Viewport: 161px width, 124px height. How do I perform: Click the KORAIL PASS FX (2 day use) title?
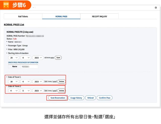point(20,32)
